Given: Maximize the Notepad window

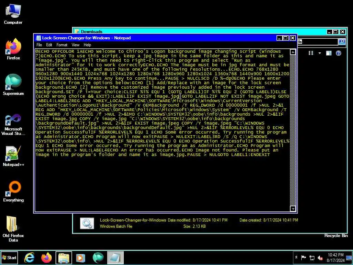Looking at the screenshot, I should (x=285, y=38).
